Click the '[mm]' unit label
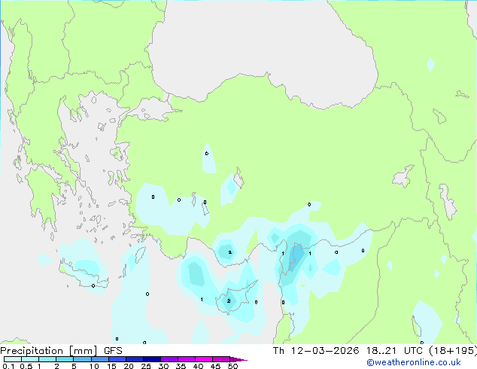 coord(83,351)
